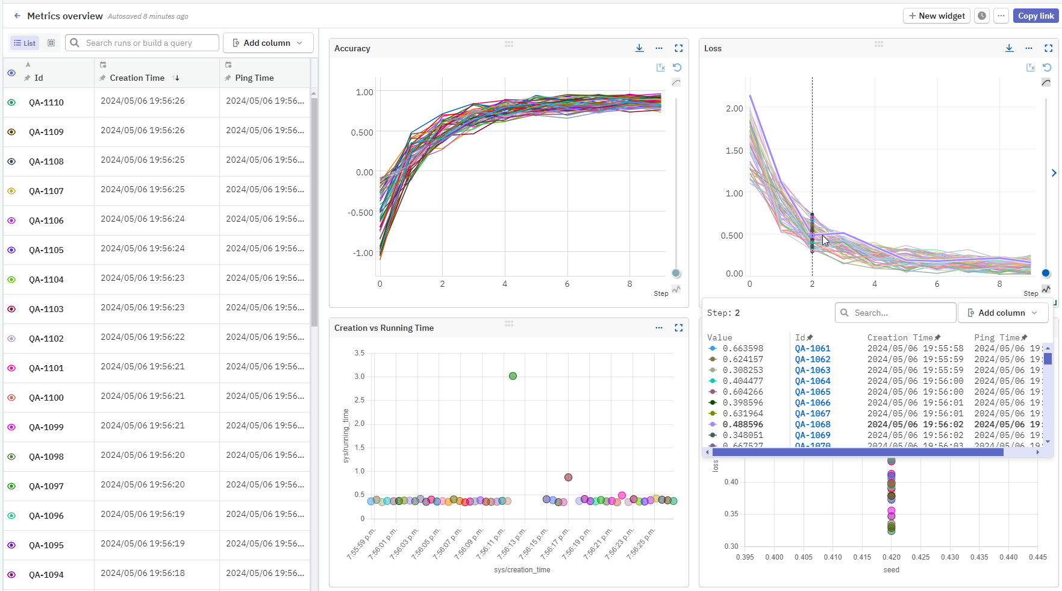Switch to grid view beside the List button
Viewport: 1062px width, 591px height.
tap(51, 43)
